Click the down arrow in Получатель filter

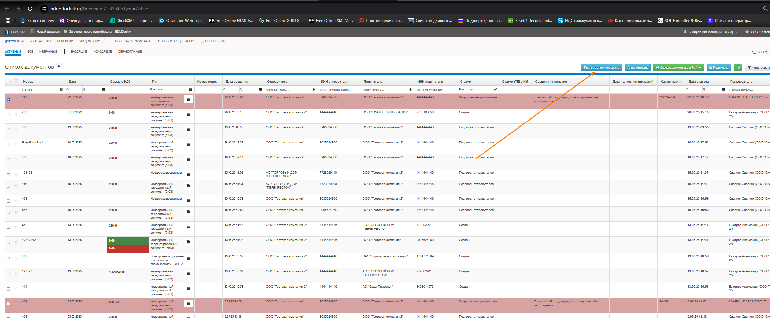[410, 90]
